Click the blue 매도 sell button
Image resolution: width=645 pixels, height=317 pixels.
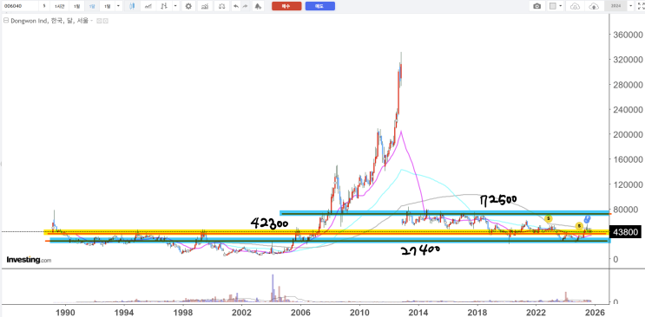tap(320, 6)
